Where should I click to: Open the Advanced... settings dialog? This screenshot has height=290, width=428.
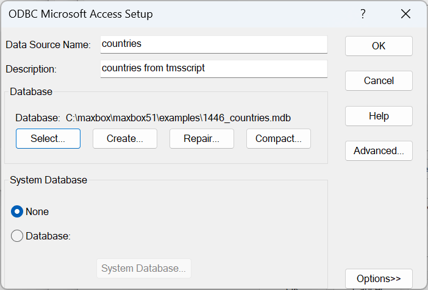379,150
